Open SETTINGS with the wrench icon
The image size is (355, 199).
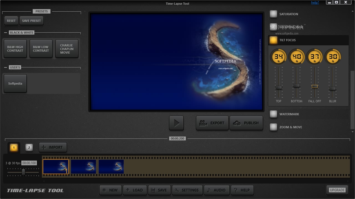pyautogui.click(x=187, y=190)
